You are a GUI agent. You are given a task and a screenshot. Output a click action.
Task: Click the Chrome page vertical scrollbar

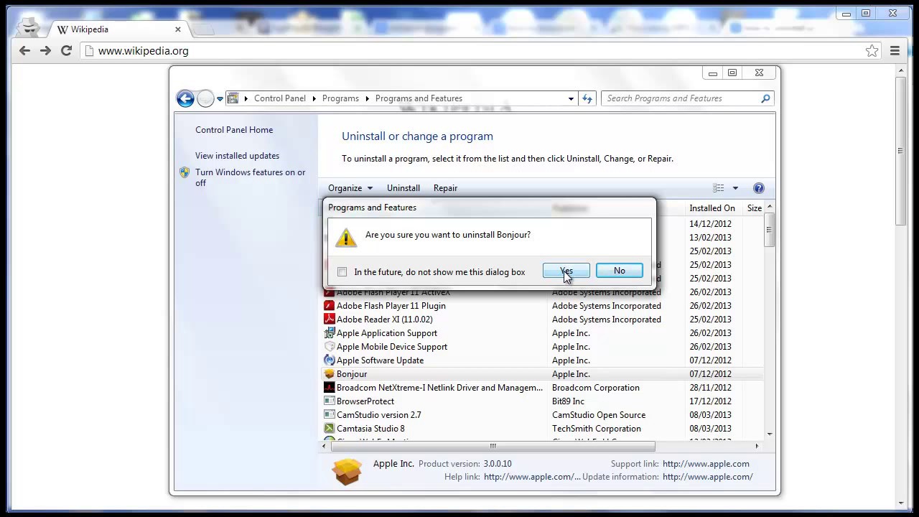[900, 151]
